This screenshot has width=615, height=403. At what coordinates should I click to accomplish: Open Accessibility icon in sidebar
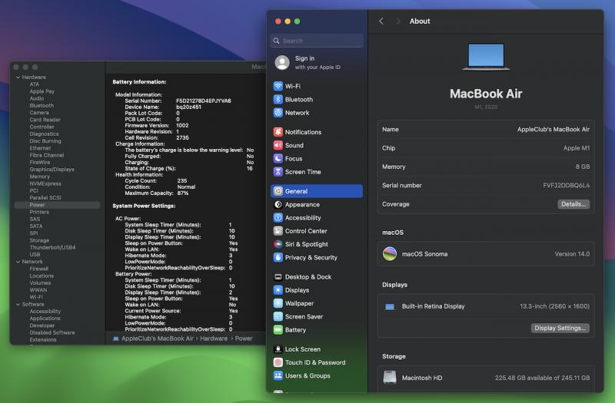point(278,218)
